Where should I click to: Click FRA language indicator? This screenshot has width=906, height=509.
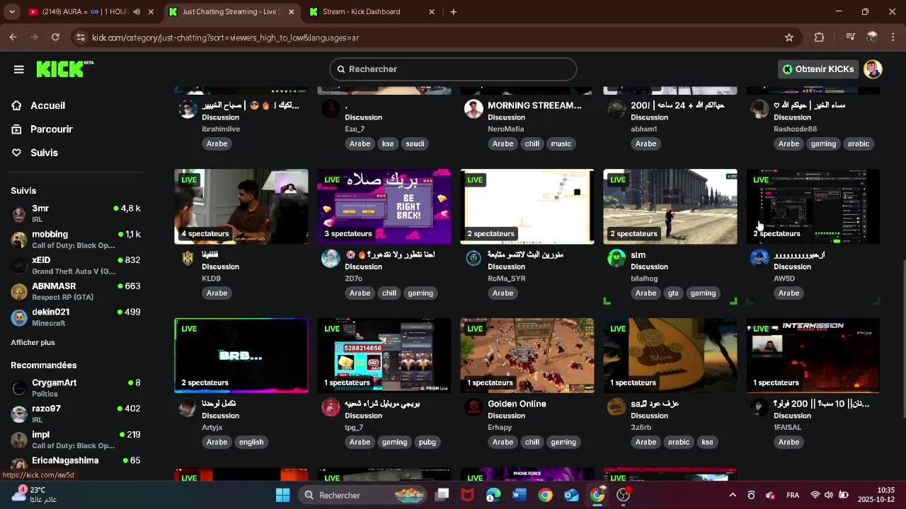coord(793,495)
